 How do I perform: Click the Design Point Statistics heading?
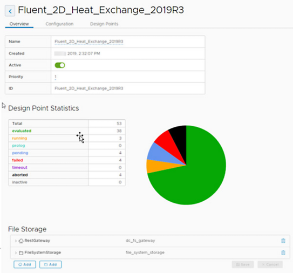(x=44, y=108)
